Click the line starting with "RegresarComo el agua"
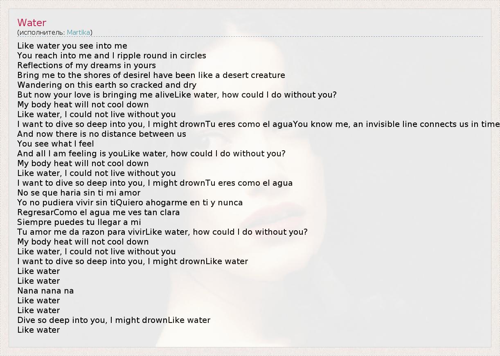Image resolution: width=500 pixels, height=356 pixels. 98,212
